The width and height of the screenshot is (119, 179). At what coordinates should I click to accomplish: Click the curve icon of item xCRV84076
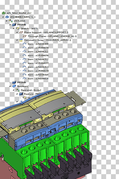[x=24, y=55]
